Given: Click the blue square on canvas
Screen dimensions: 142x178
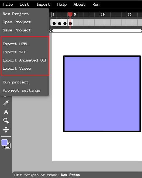Looking at the screenshot, I should 102,94.
